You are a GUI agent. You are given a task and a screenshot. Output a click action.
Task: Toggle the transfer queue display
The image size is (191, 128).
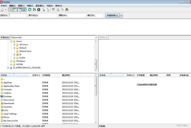coord(24,10)
